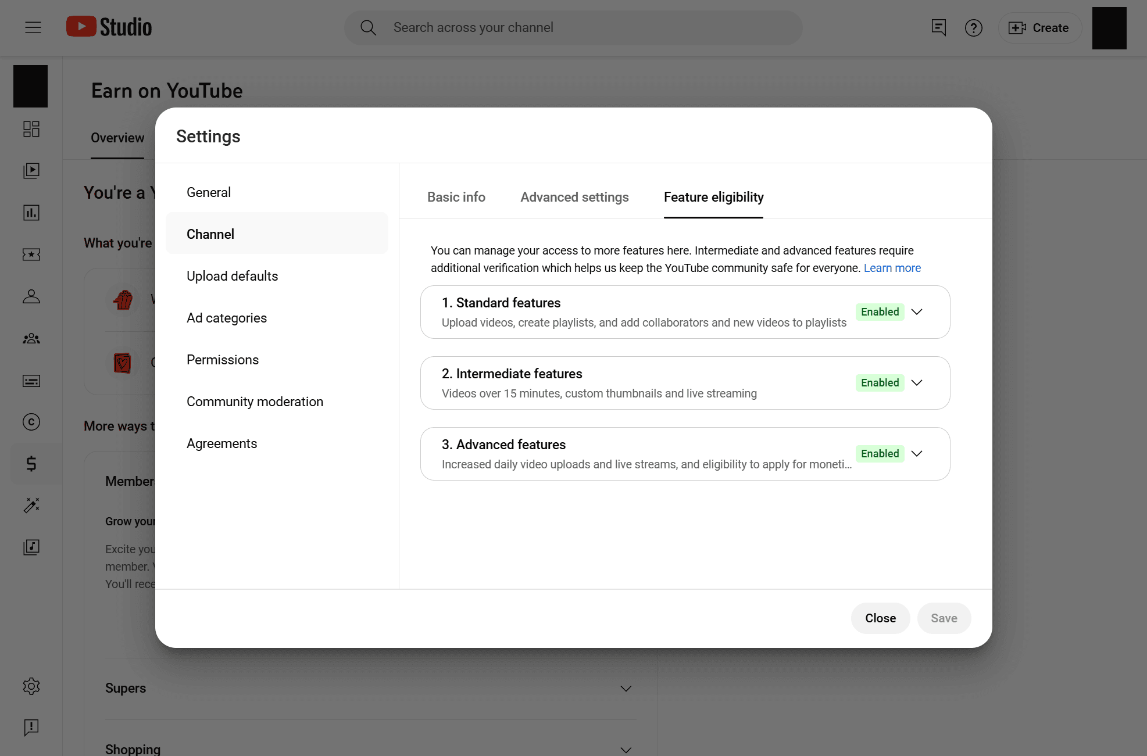1147x756 pixels.
Task: Open the Send feedback exclamation icon
Action: click(31, 728)
